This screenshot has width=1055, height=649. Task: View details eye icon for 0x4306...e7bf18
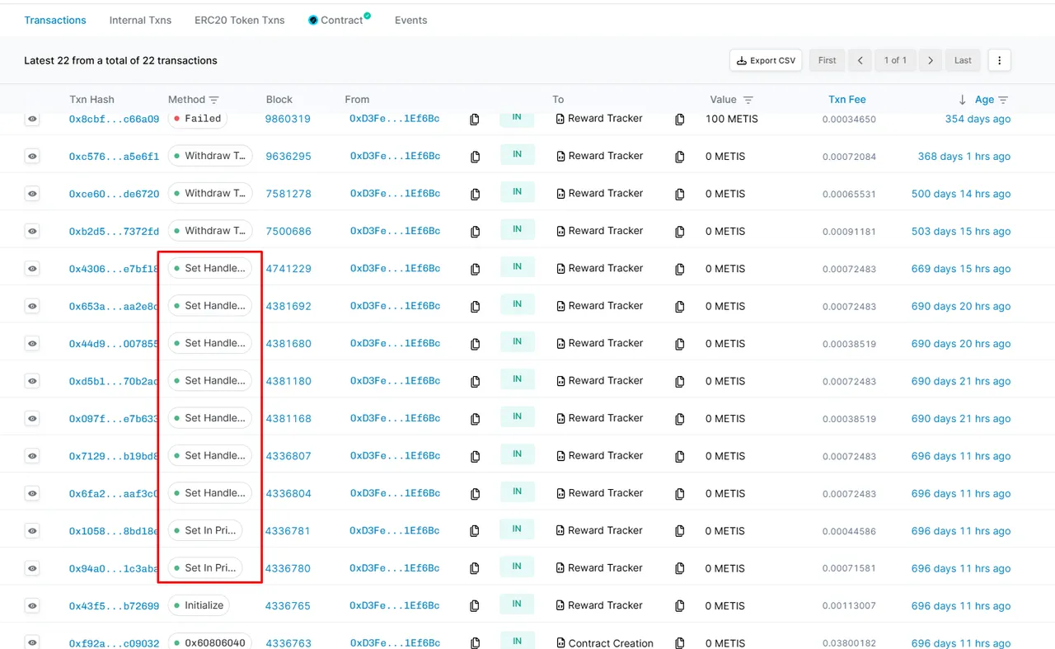coord(32,269)
